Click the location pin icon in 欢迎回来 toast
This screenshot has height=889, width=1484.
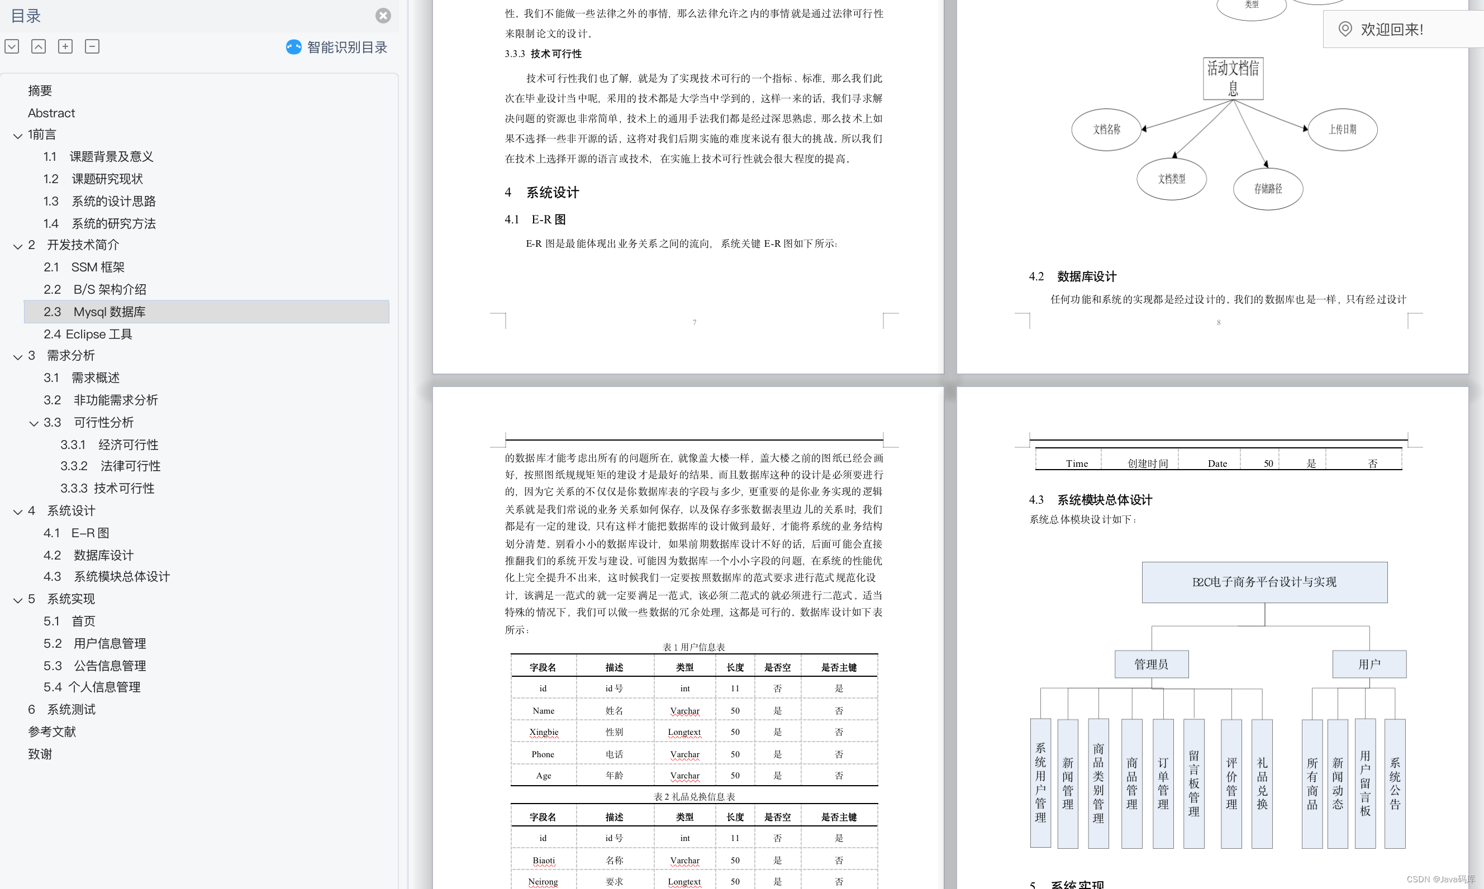[1345, 28]
